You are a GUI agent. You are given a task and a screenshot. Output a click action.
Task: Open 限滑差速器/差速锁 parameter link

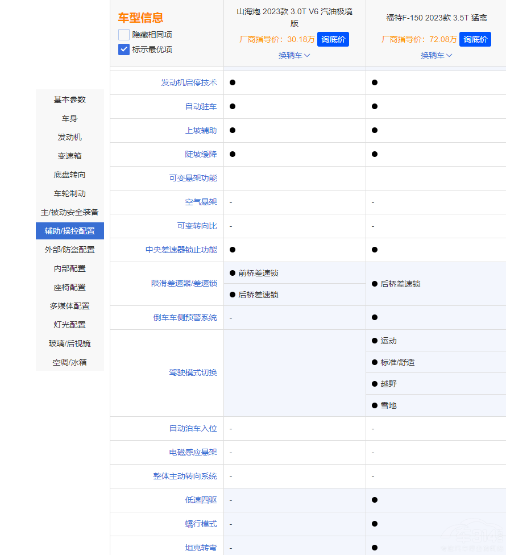point(184,283)
